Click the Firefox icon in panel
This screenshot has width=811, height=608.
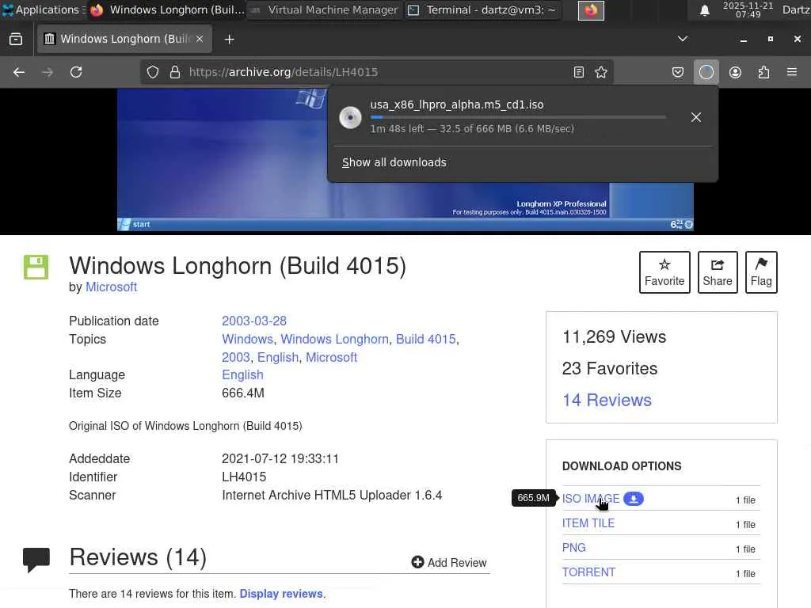pyautogui.click(x=591, y=10)
